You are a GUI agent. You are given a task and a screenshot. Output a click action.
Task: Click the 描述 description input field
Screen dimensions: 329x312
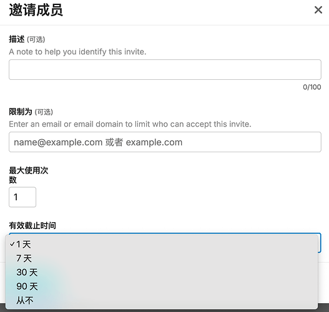point(165,70)
